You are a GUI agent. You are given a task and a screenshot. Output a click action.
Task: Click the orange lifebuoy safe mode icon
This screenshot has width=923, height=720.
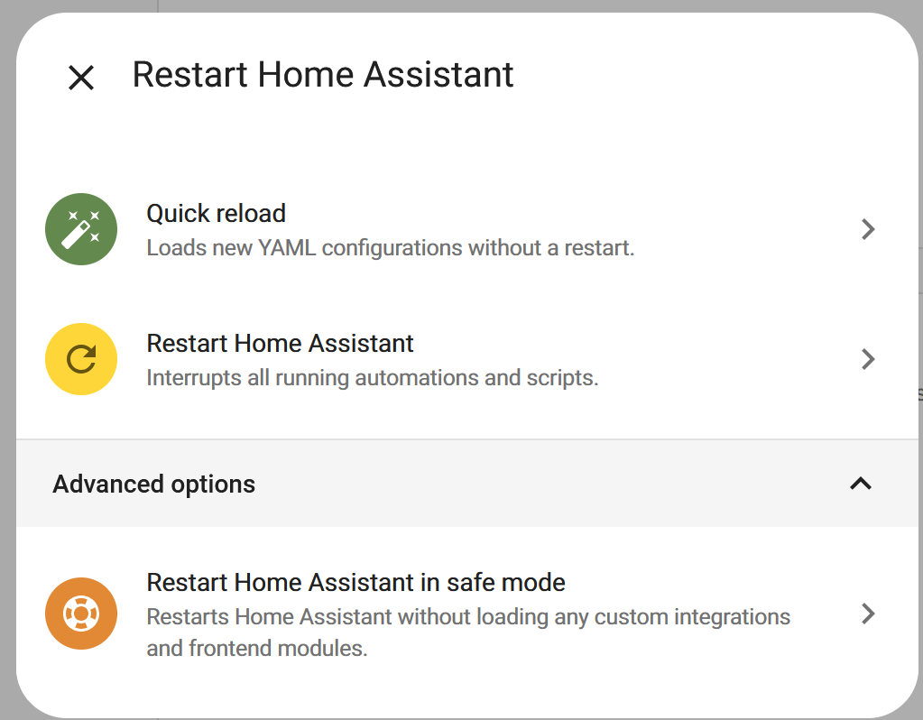tap(81, 614)
